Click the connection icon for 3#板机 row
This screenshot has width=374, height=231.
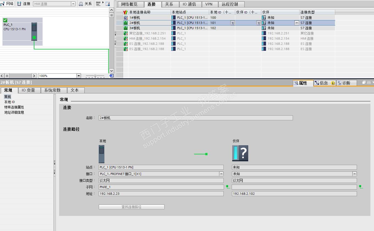pyautogui.click(x=126, y=28)
